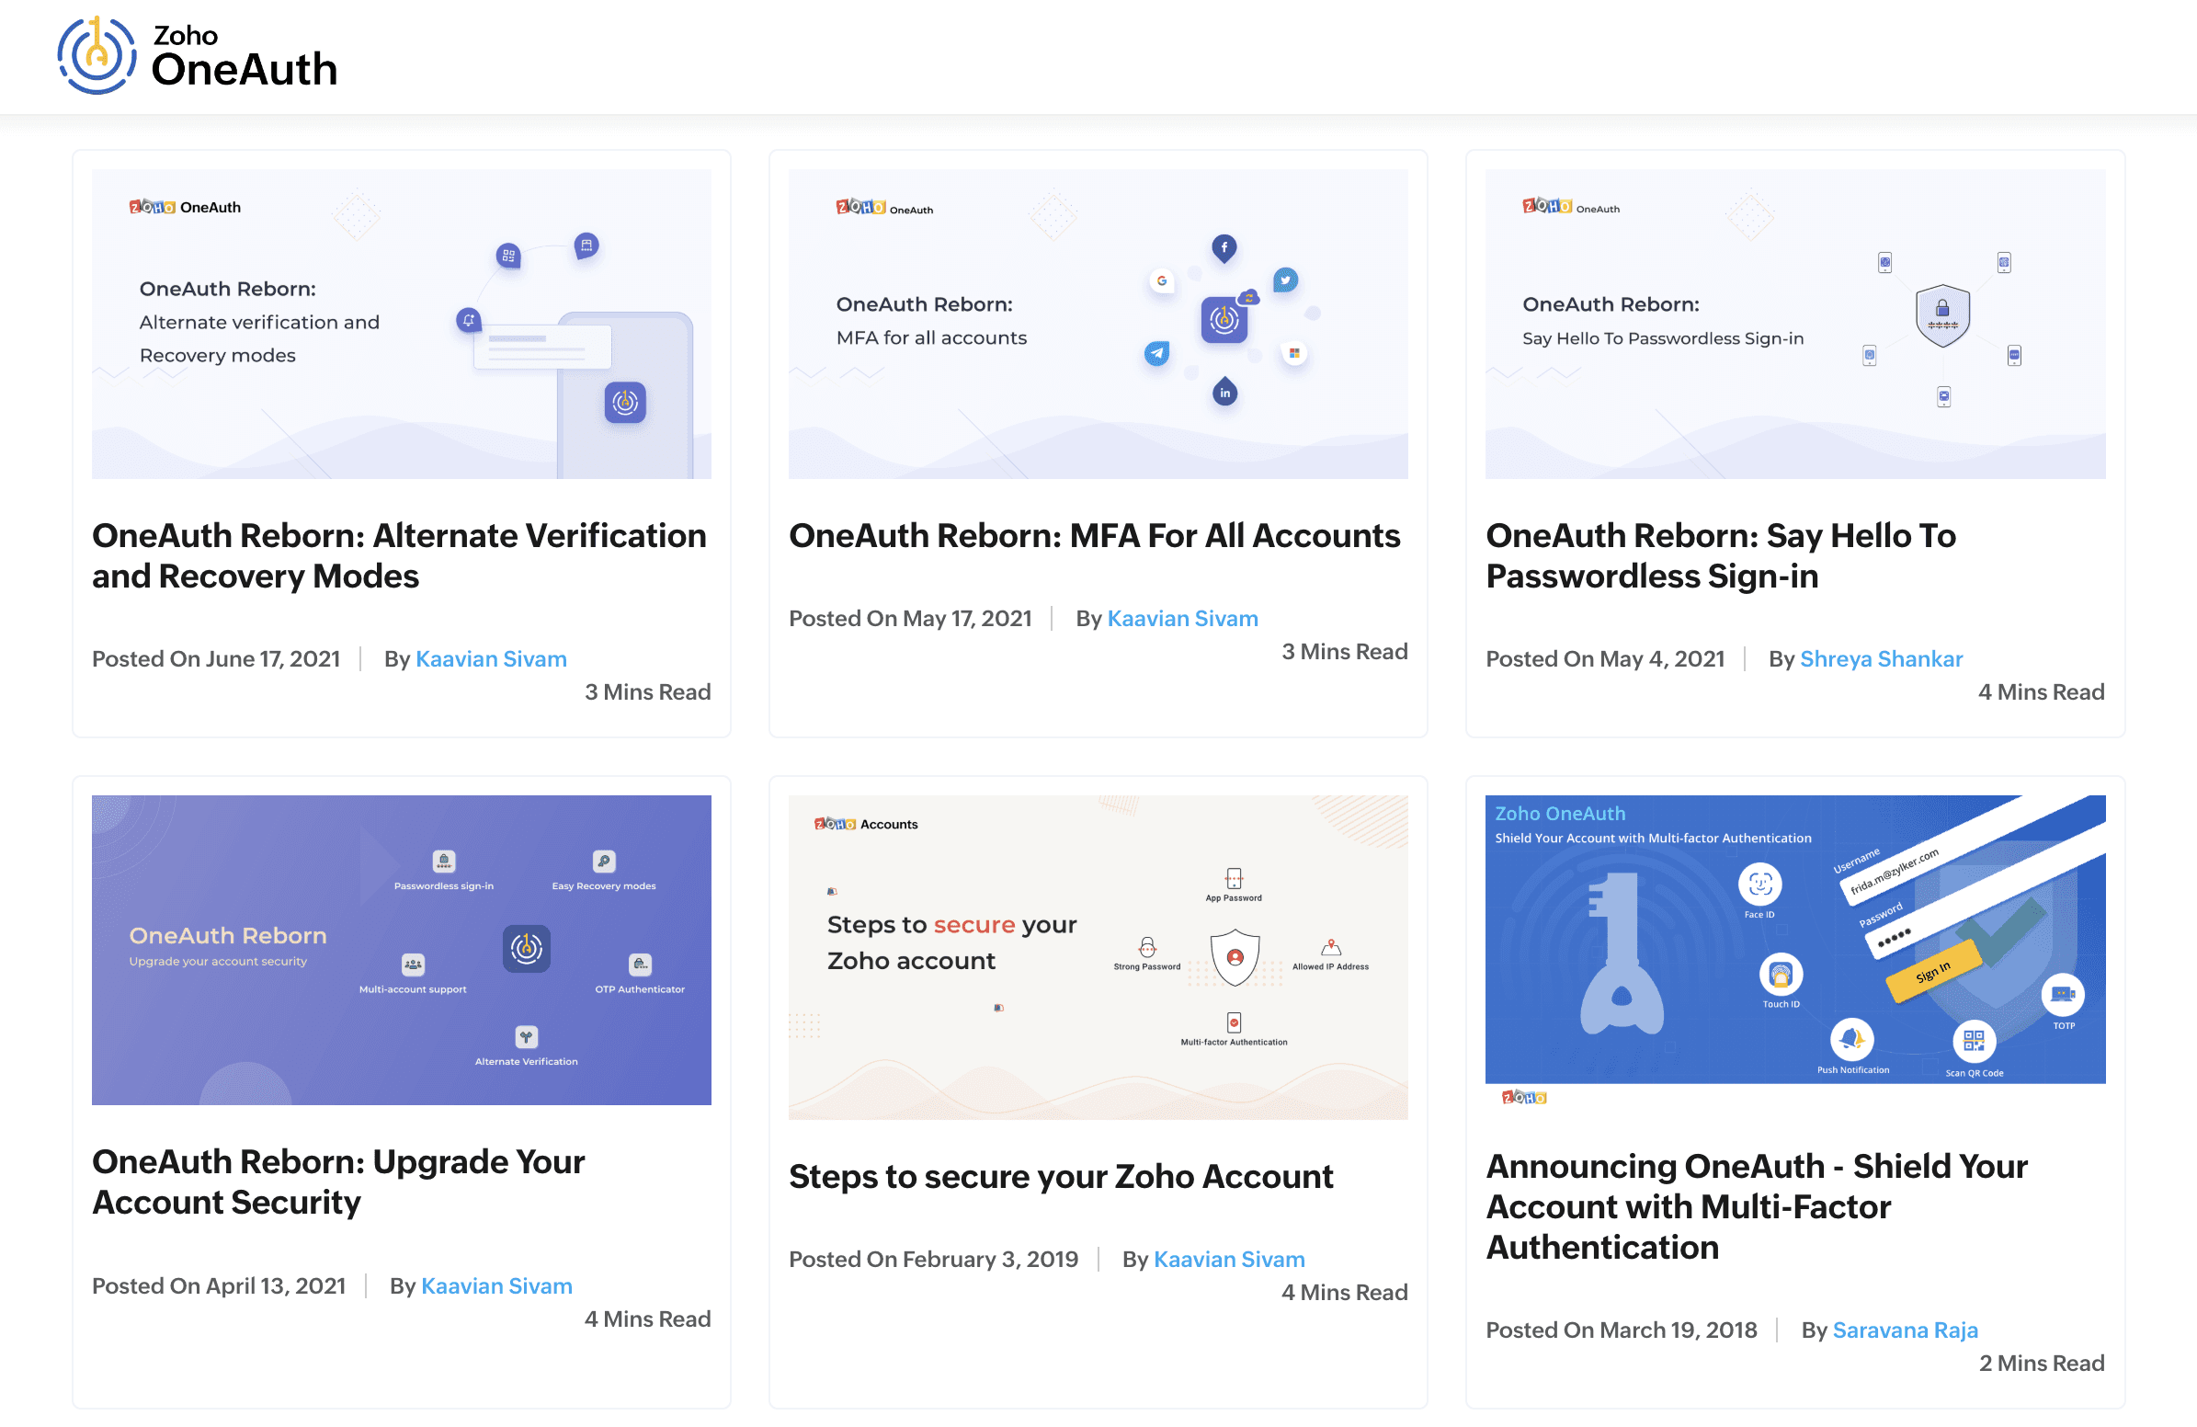Click '2 Mins Read' on Announcing OneAuth post
The image size is (2197, 1427).
2042,1364
